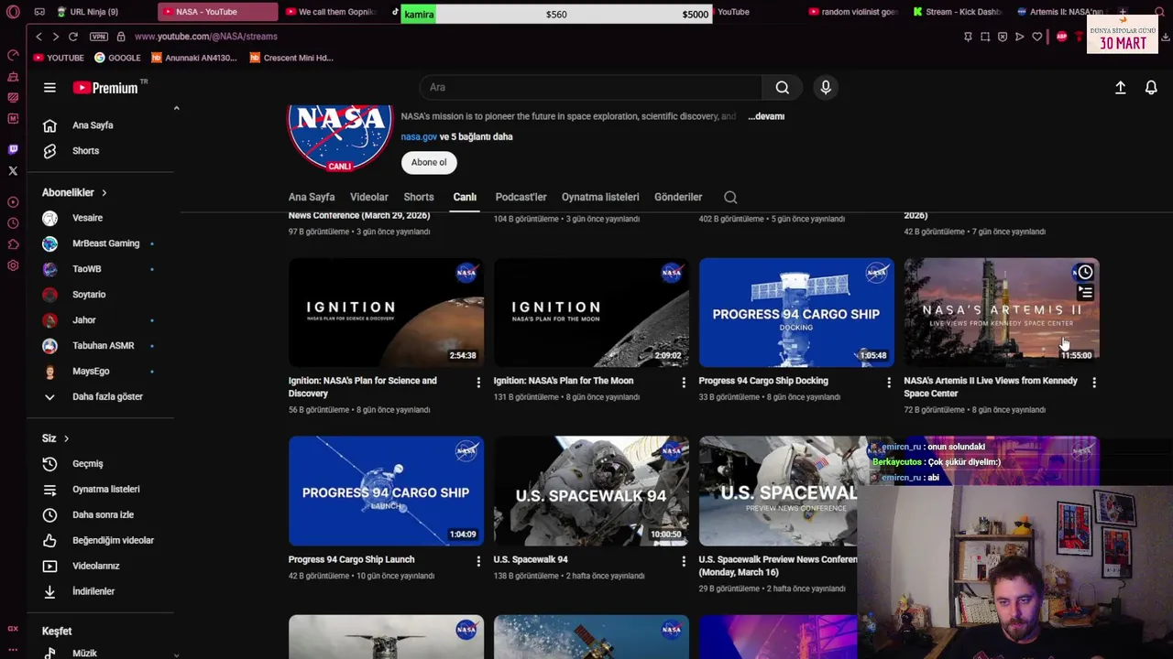Start voice search with microphone icon
The image size is (1173, 659).
826,87
